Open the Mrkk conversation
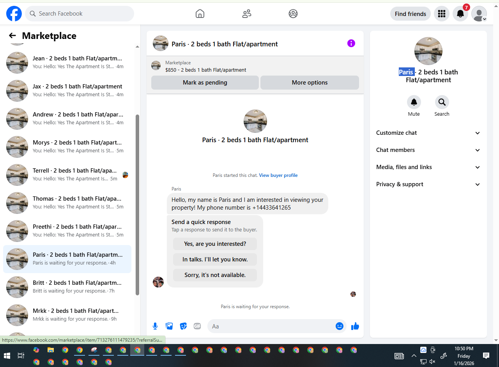Image resolution: width=499 pixels, height=367 pixels. coord(67,315)
